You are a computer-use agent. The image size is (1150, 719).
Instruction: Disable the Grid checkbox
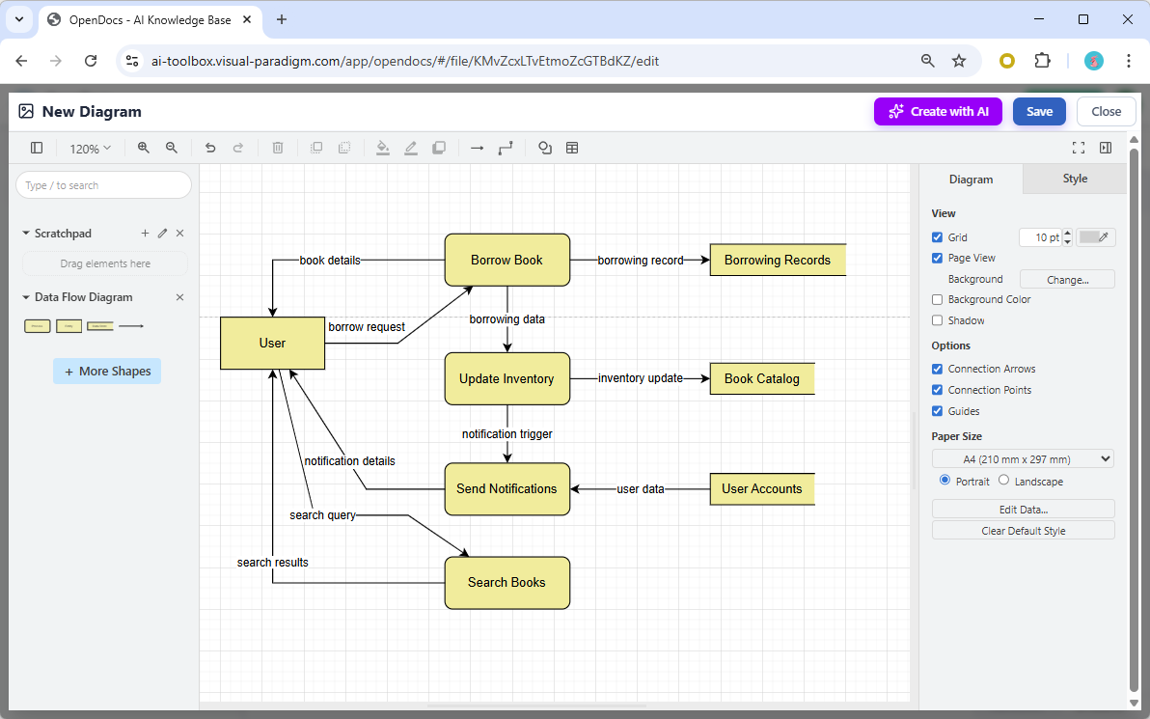click(937, 236)
